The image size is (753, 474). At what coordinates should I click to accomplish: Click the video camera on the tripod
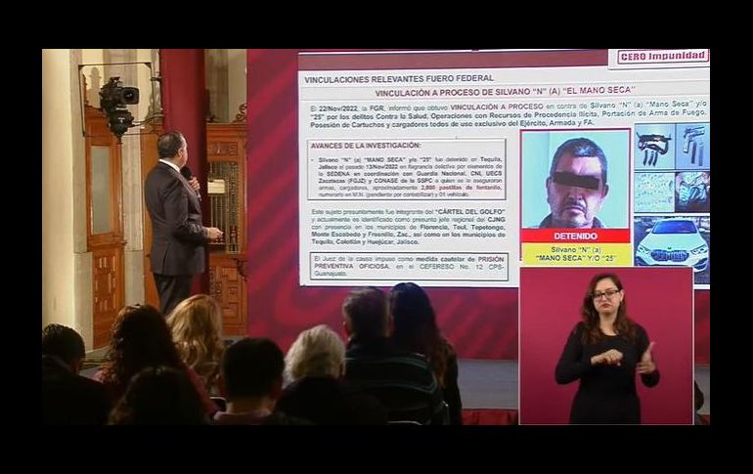[118, 107]
